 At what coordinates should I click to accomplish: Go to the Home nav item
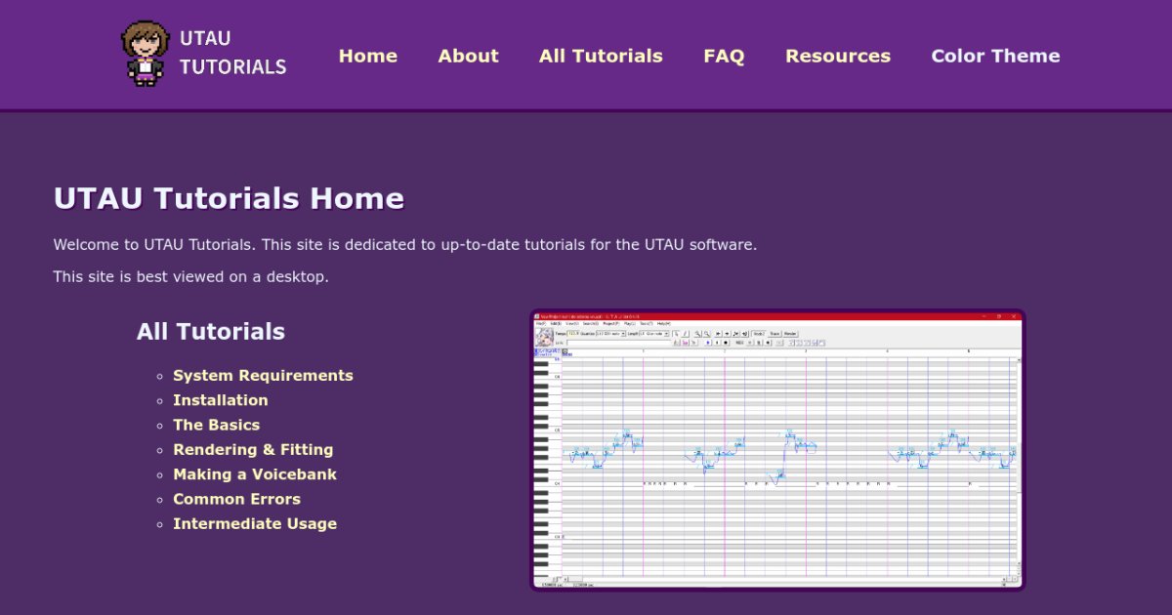pyautogui.click(x=367, y=56)
